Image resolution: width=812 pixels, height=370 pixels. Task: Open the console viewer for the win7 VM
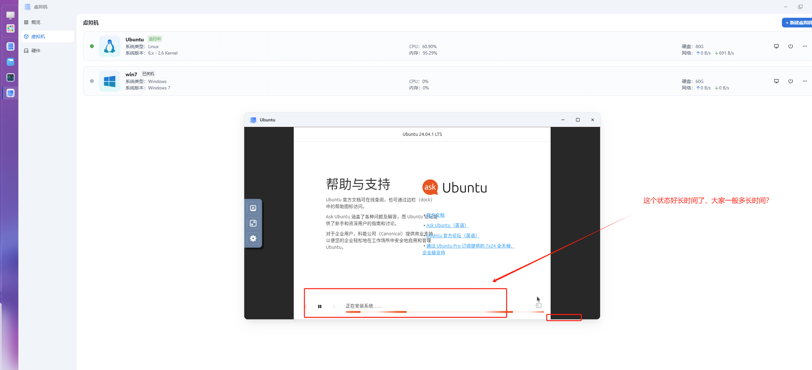[776, 81]
